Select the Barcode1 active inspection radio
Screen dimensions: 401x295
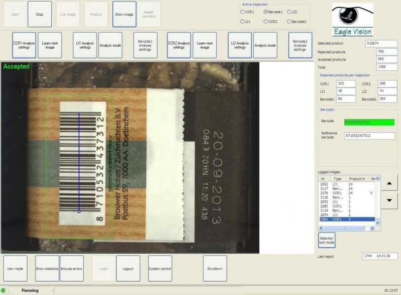(x=266, y=12)
